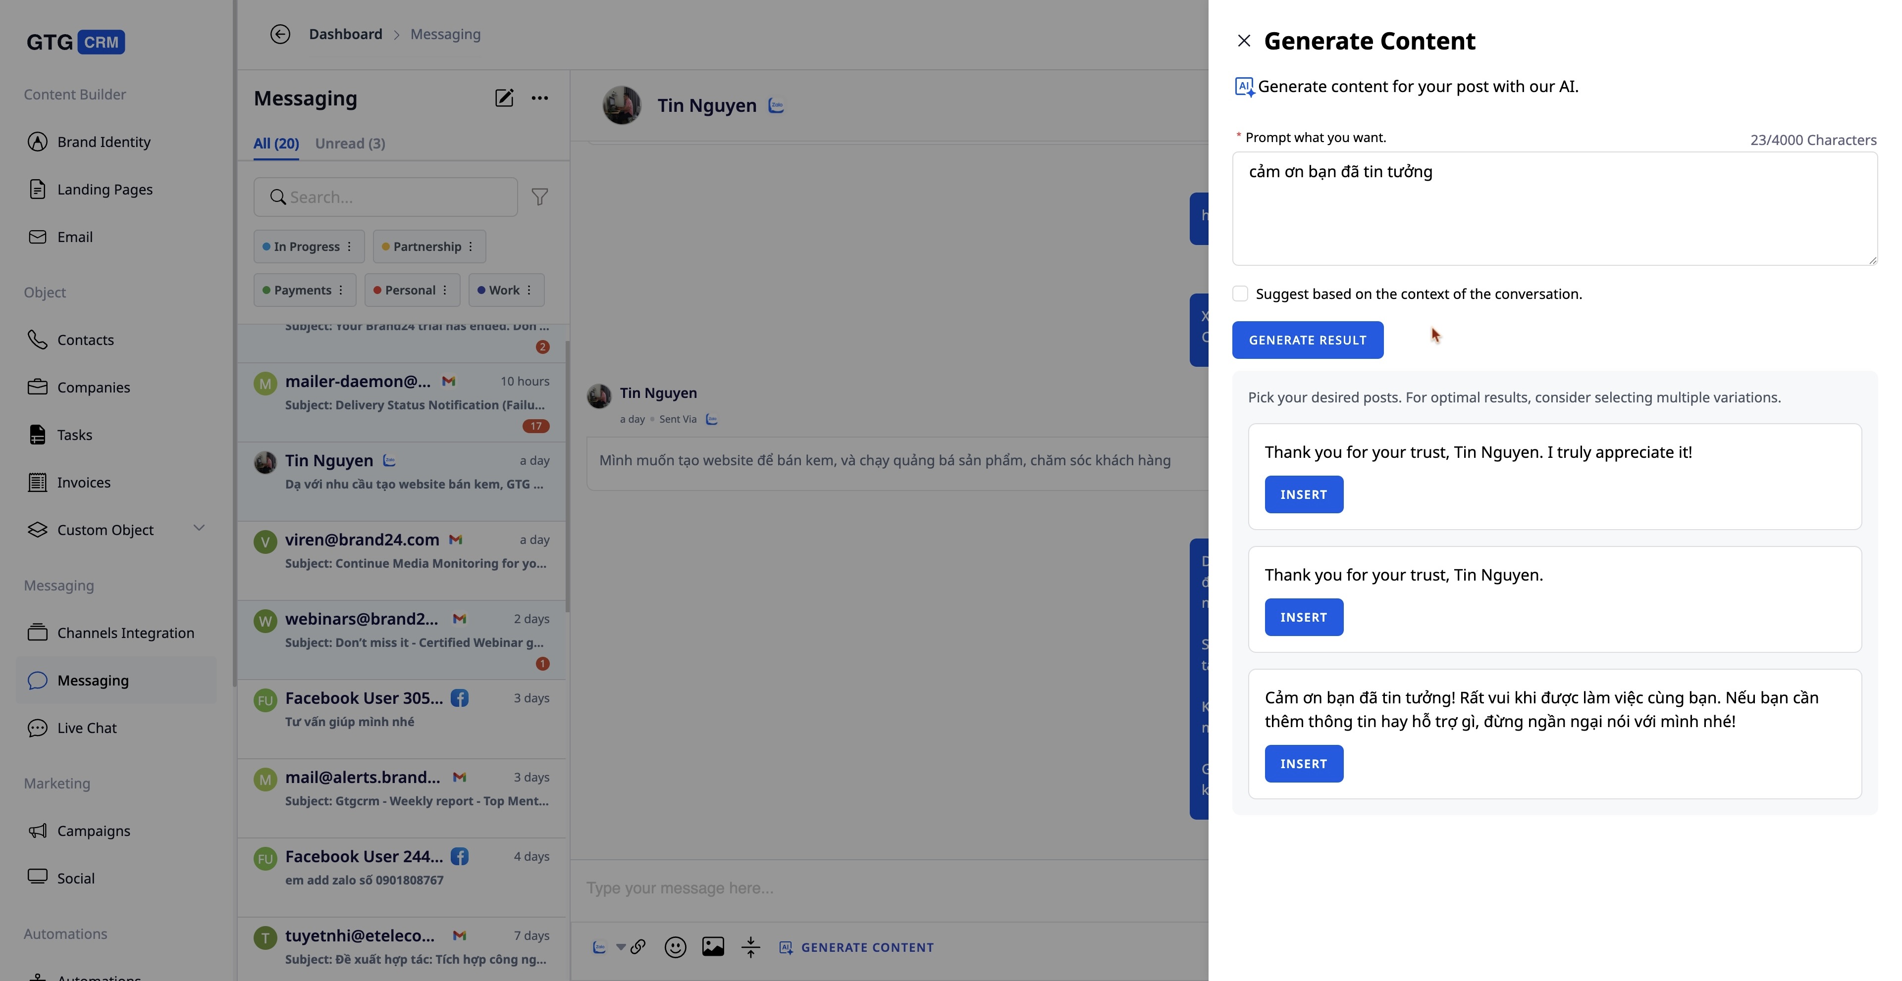The height and width of the screenshot is (981, 1902).
Task: Click the compose new message icon
Action: [x=504, y=98]
